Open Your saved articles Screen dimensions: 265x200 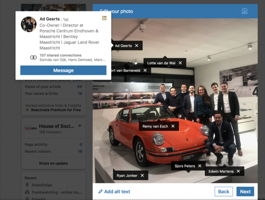click(53, 93)
